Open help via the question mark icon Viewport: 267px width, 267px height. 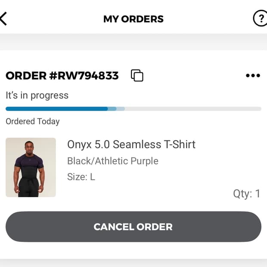click(260, 19)
